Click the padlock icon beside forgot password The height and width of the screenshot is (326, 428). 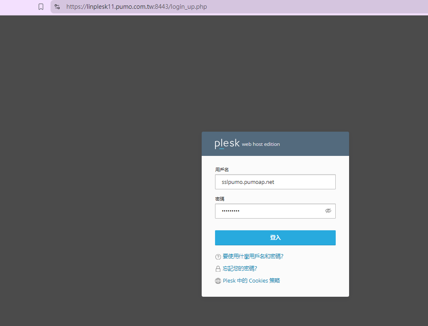[x=218, y=269]
